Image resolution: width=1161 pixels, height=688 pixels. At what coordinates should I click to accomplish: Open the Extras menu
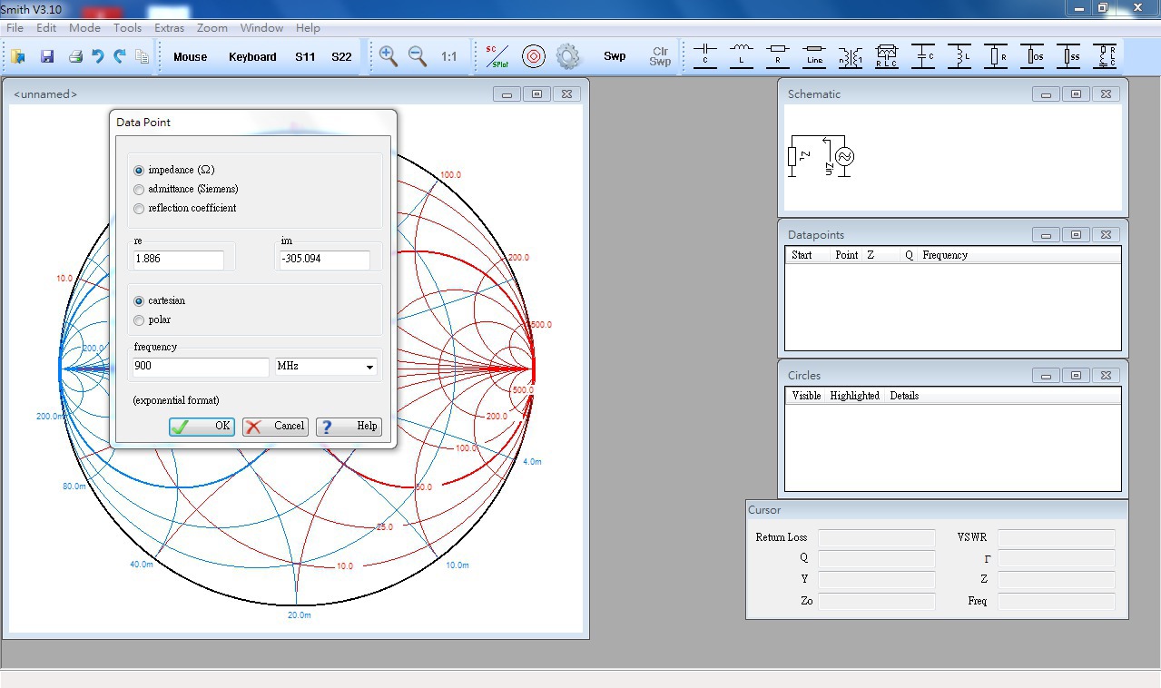169,28
